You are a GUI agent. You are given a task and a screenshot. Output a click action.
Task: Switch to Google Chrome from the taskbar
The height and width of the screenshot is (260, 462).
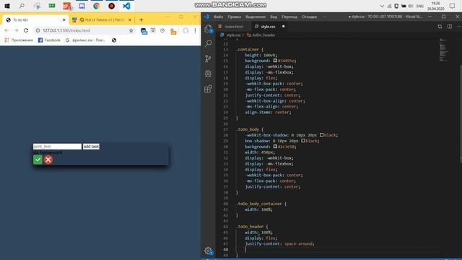tap(96, 6)
